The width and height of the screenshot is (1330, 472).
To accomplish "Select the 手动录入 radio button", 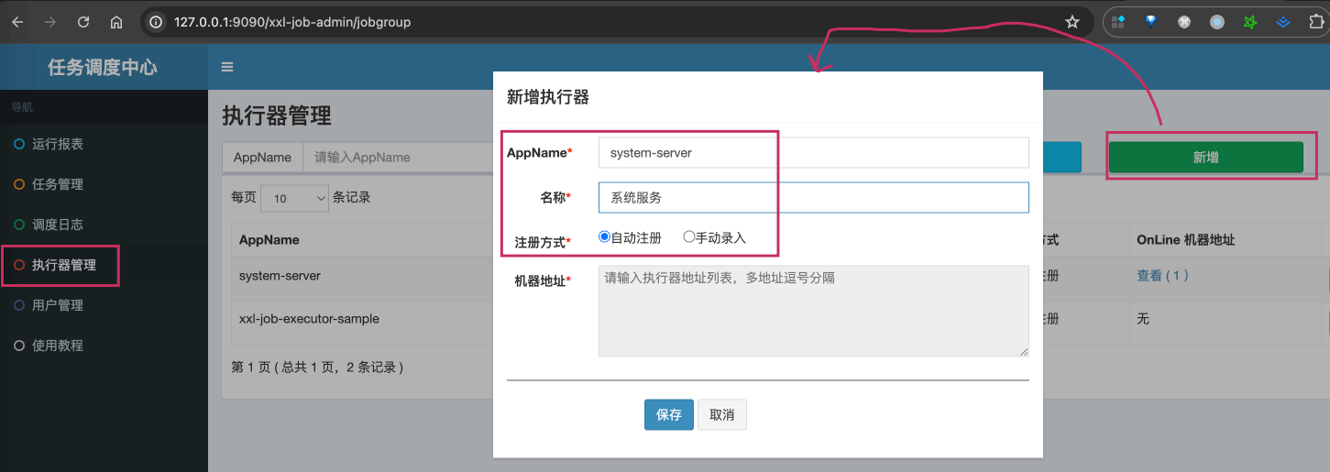I will click(x=689, y=236).
